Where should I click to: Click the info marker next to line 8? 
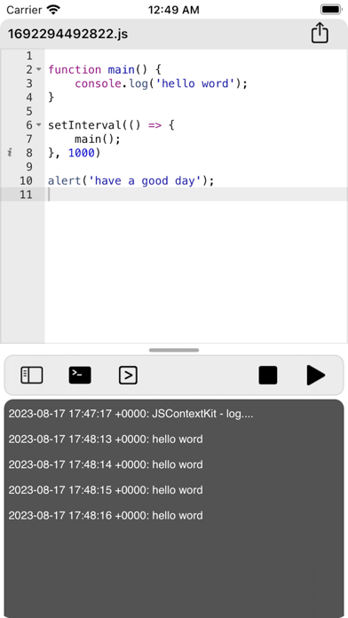point(10,153)
